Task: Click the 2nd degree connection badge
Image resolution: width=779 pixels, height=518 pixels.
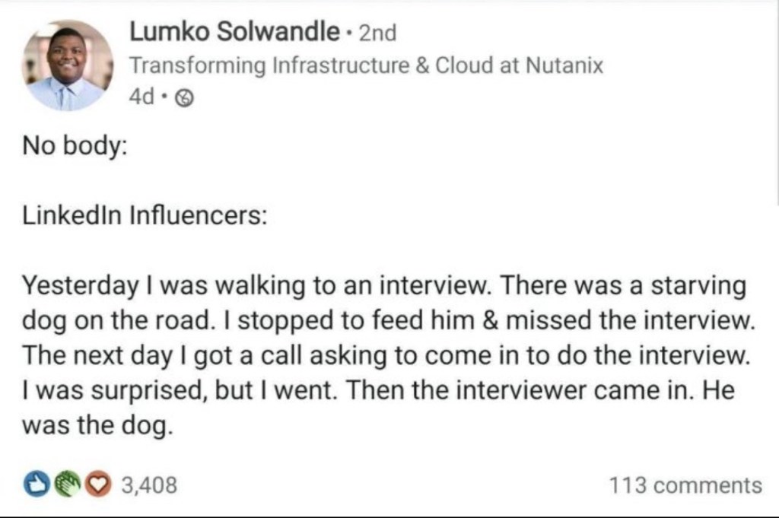Action: (377, 33)
